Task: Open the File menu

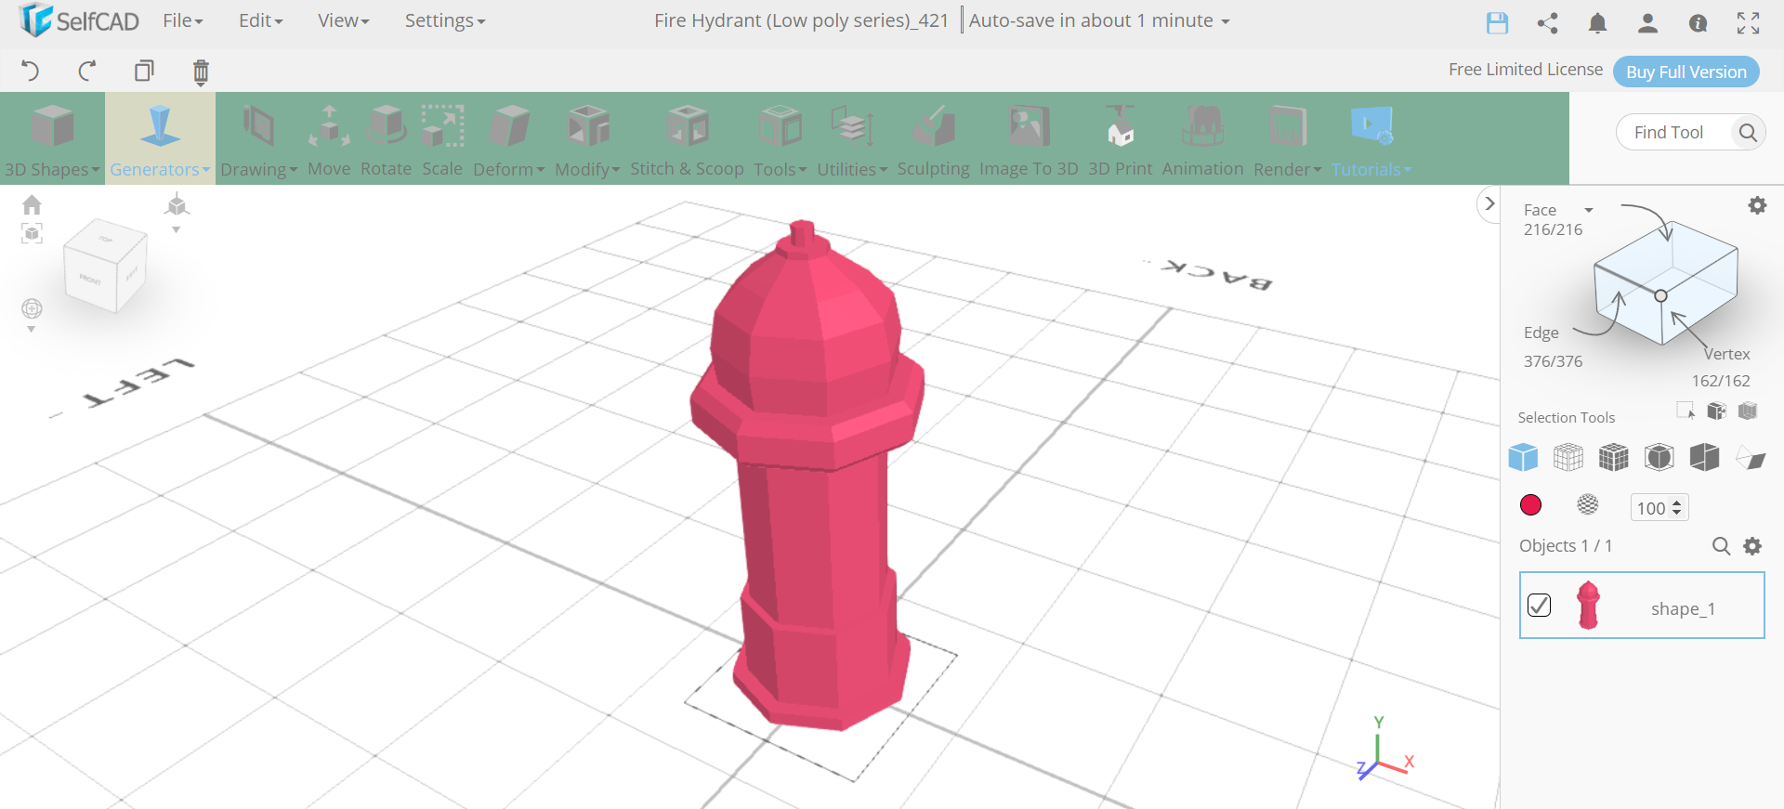Action: (182, 20)
